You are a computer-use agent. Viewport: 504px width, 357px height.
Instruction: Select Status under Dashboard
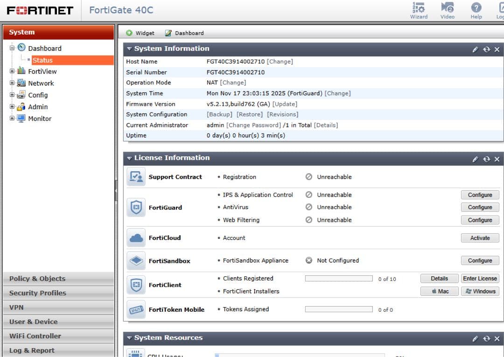pyautogui.click(x=42, y=60)
